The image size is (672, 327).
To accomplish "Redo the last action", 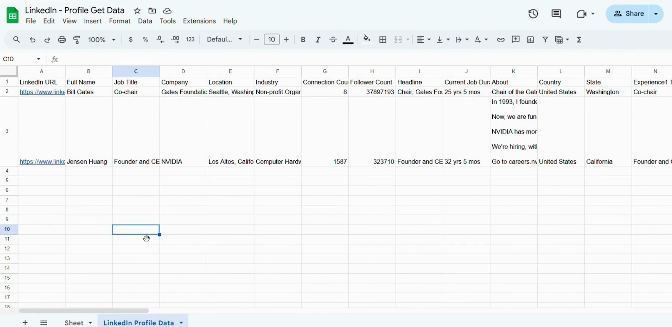I will pos(47,39).
